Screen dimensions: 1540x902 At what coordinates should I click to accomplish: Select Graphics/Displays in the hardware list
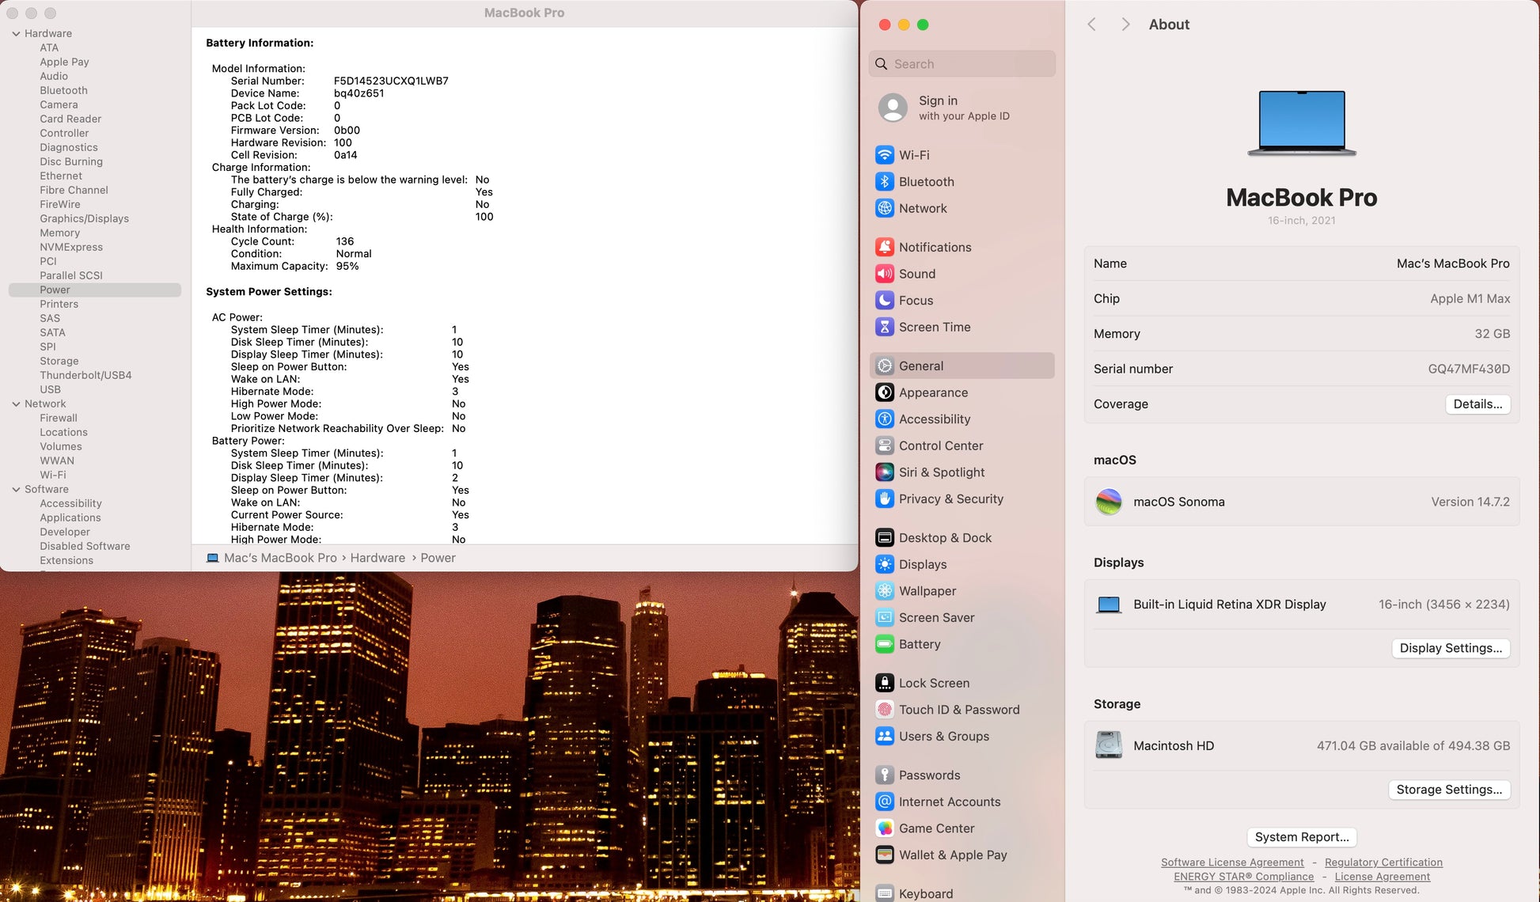(x=84, y=219)
